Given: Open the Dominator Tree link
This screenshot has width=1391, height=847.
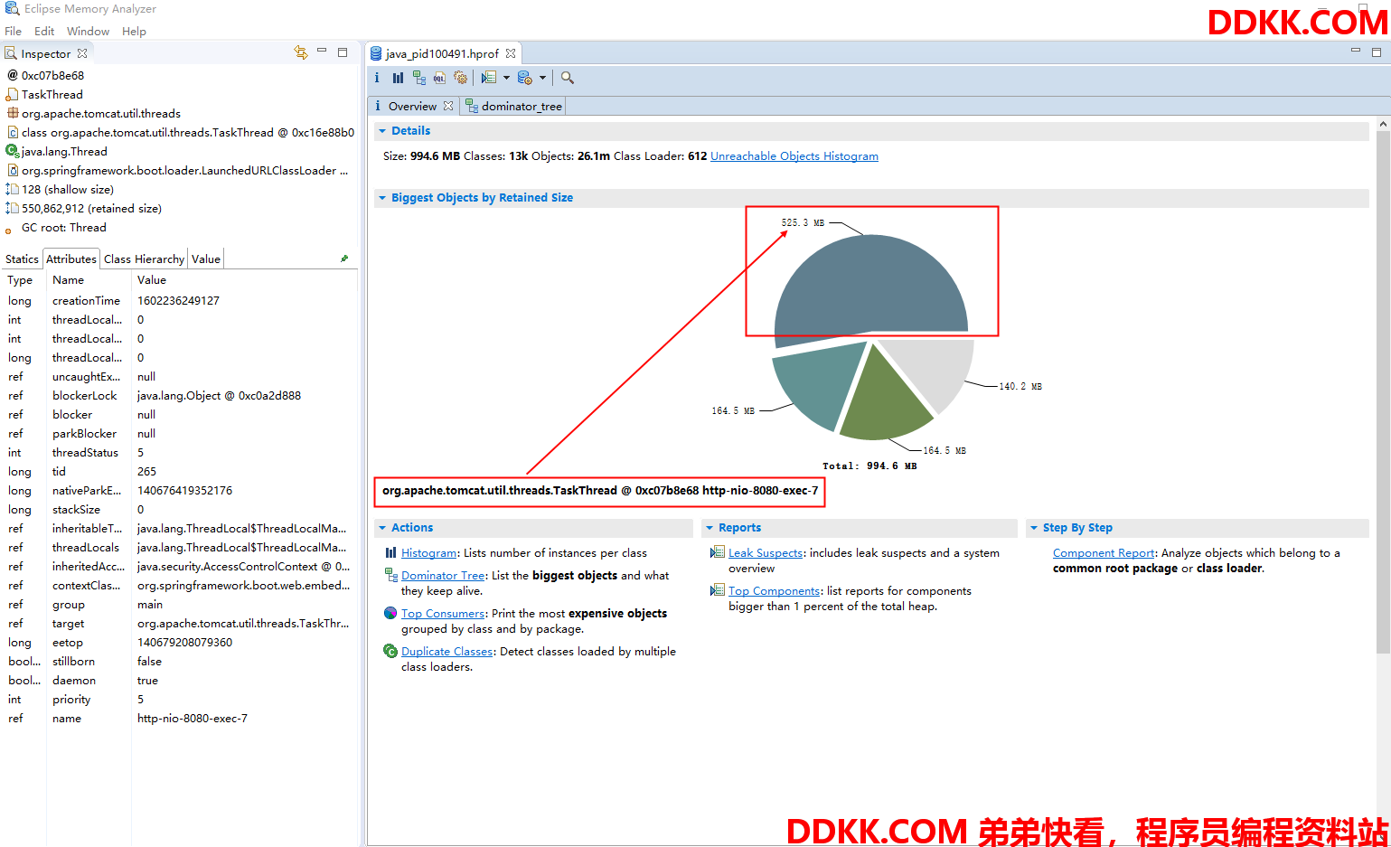Looking at the screenshot, I should [x=443, y=575].
